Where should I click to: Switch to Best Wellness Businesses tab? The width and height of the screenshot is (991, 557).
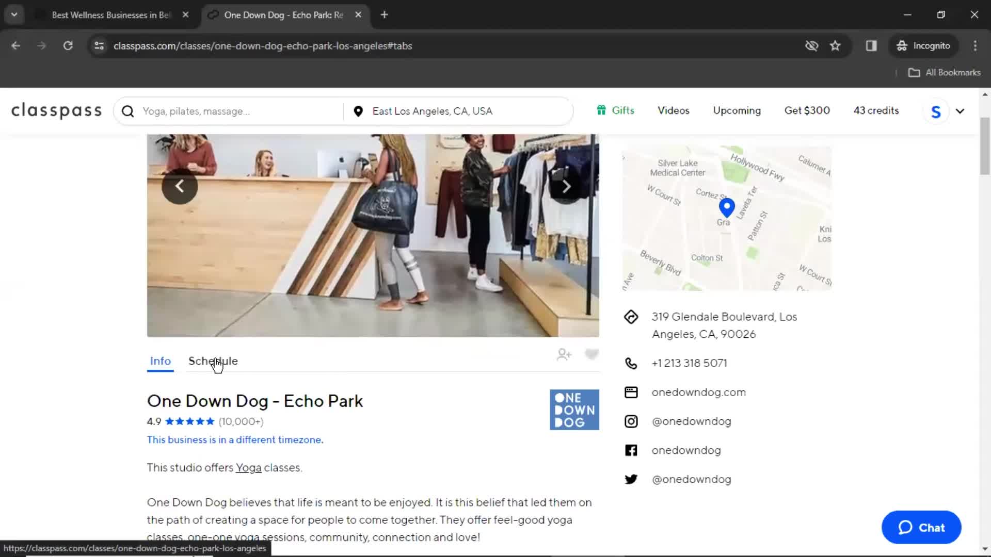[x=111, y=15]
